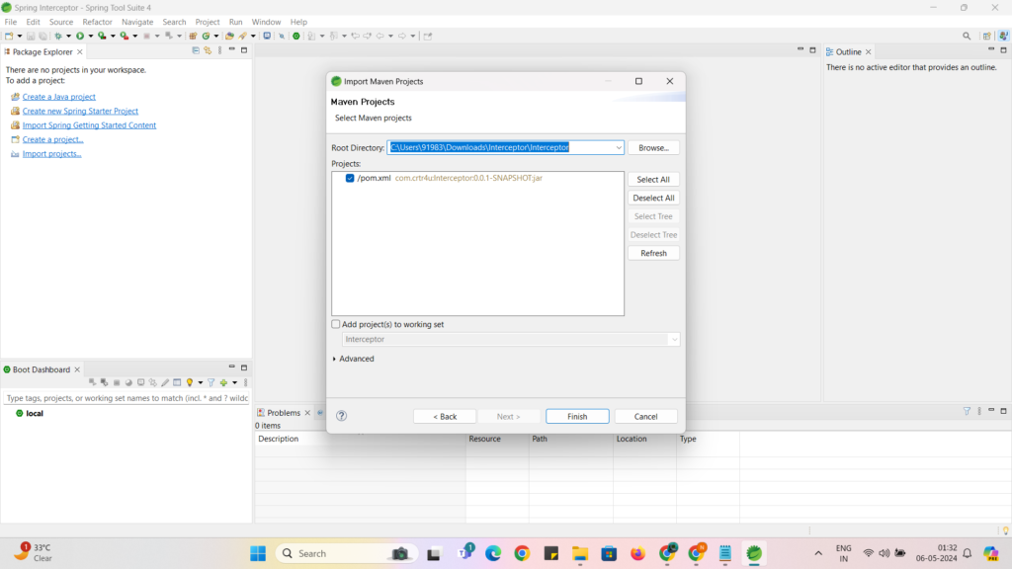Viewport: 1012px width, 569px height.
Task: Open the Project menu
Action: (208, 22)
